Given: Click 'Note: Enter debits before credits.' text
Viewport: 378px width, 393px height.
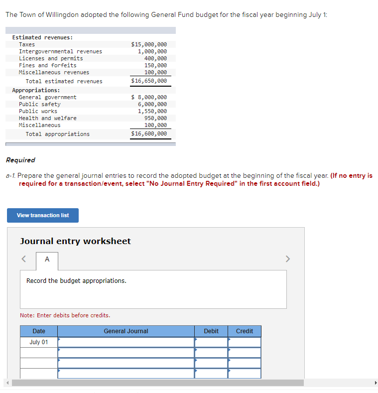Looking at the screenshot, I should [65, 315].
